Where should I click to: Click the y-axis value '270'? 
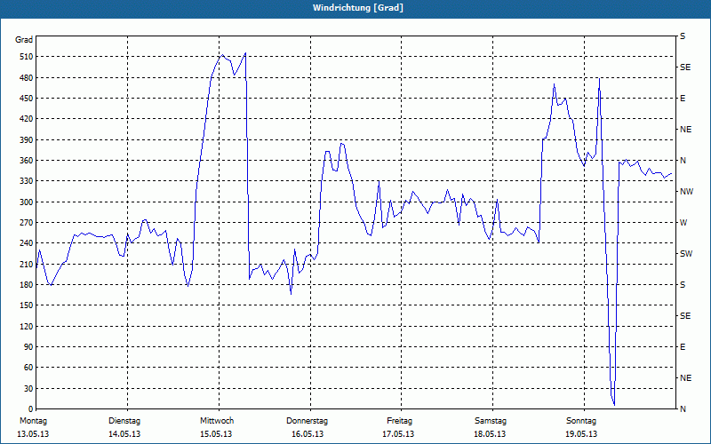click(x=27, y=223)
